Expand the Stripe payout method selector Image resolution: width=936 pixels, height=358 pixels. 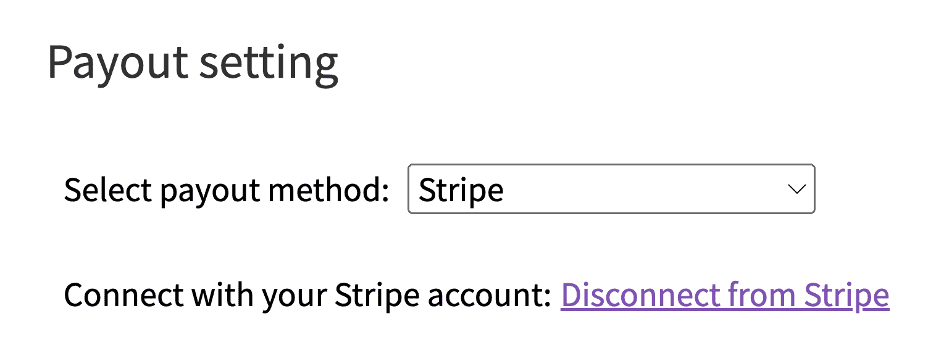(611, 189)
